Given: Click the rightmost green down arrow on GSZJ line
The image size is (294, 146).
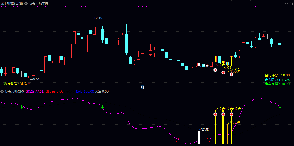Looking at the screenshot, I should click(x=280, y=107).
